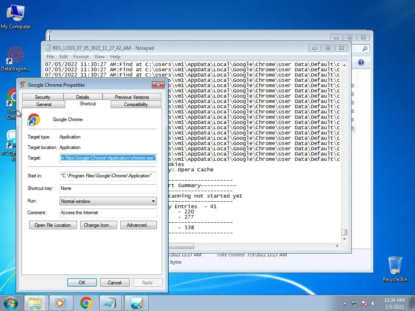Click the Change Icon button
The width and height of the screenshot is (415, 311).
(98, 225)
